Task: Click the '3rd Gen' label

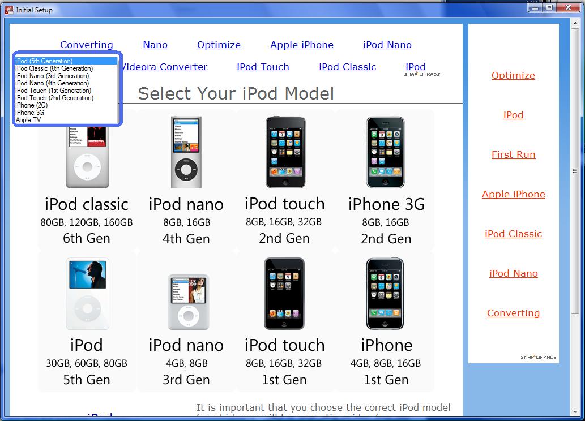Action: tap(186, 380)
